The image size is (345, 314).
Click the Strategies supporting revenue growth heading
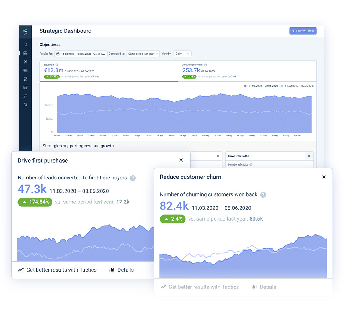click(x=78, y=146)
